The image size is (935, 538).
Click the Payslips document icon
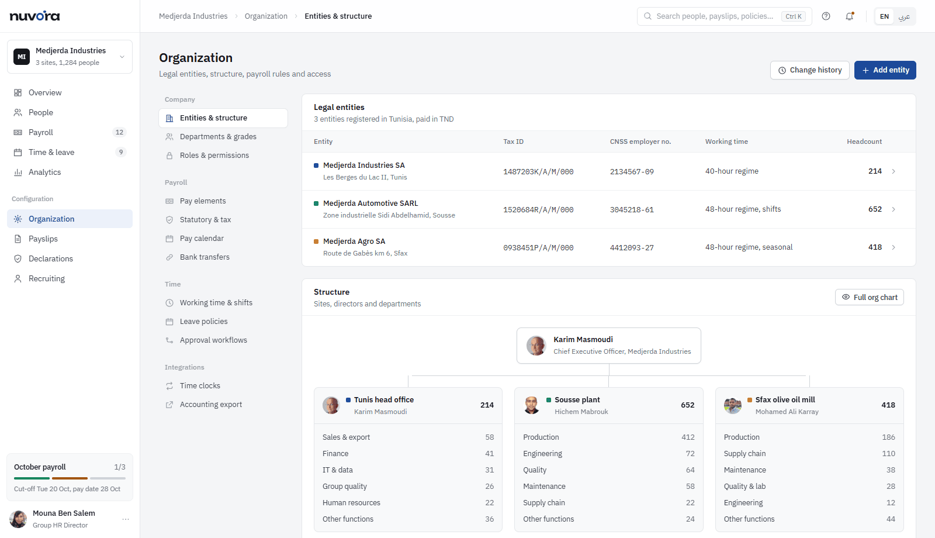(18, 239)
